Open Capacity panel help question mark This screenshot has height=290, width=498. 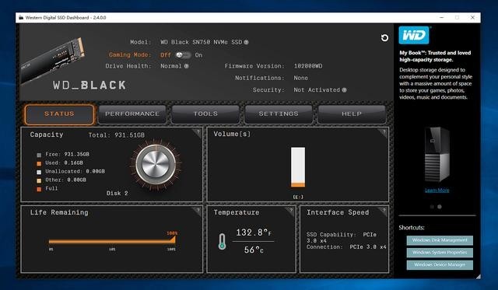click(x=198, y=132)
